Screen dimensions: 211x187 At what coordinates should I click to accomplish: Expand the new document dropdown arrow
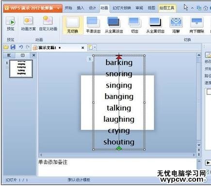95,47
